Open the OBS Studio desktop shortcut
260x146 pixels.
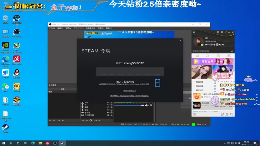(17, 33)
